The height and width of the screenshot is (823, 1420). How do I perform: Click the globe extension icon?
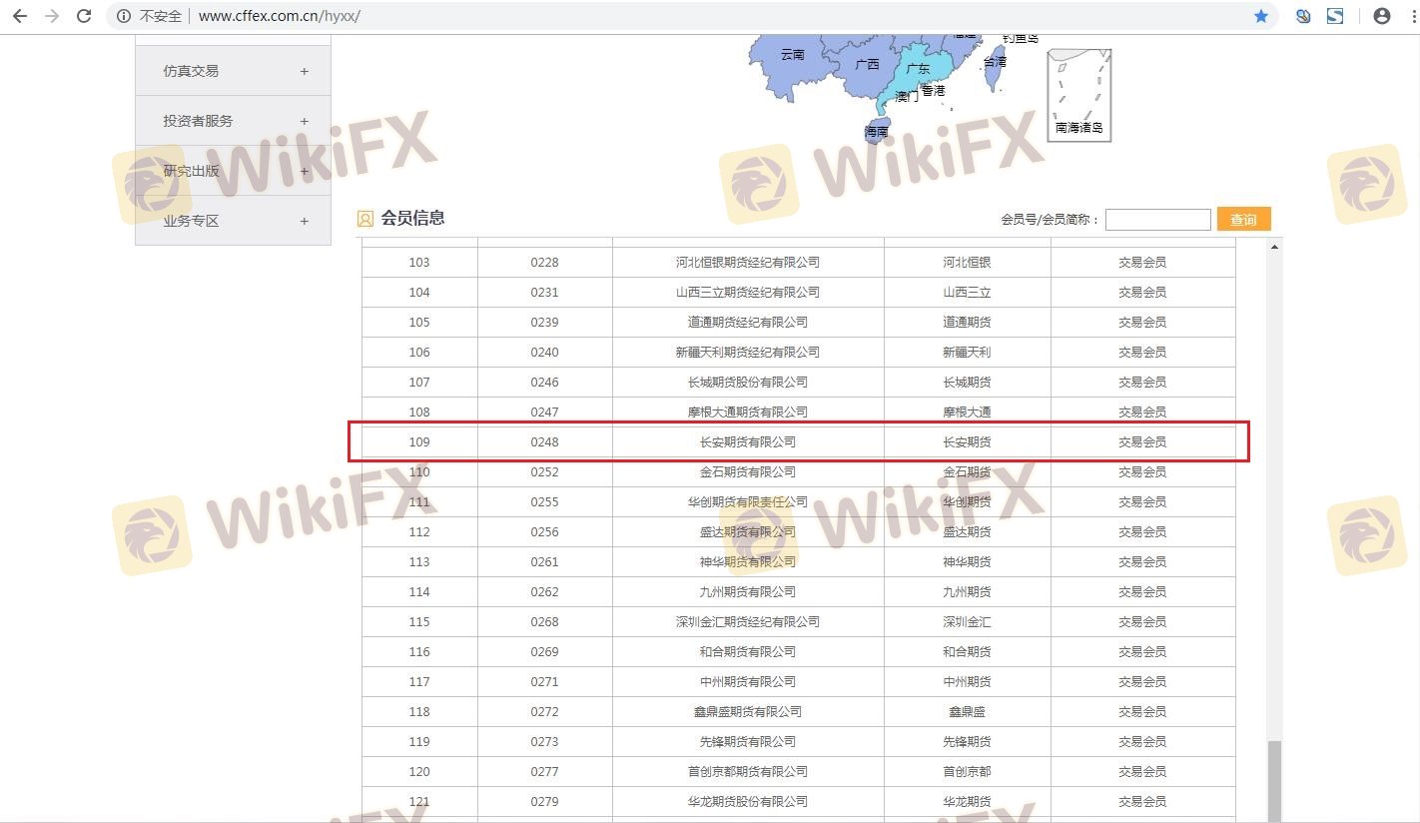coord(1303,16)
